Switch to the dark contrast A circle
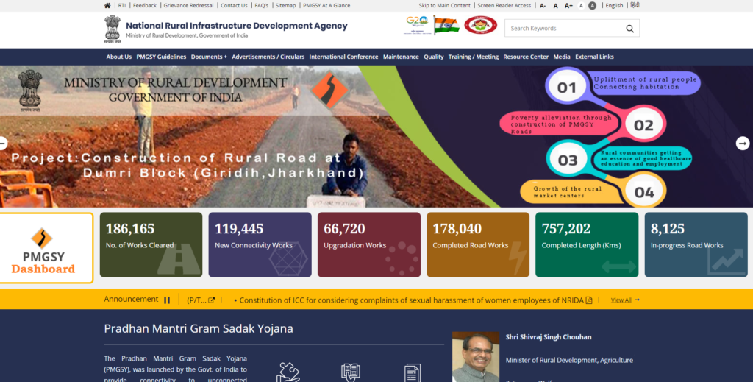Image resolution: width=753 pixels, height=382 pixels. click(x=592, y=6)
